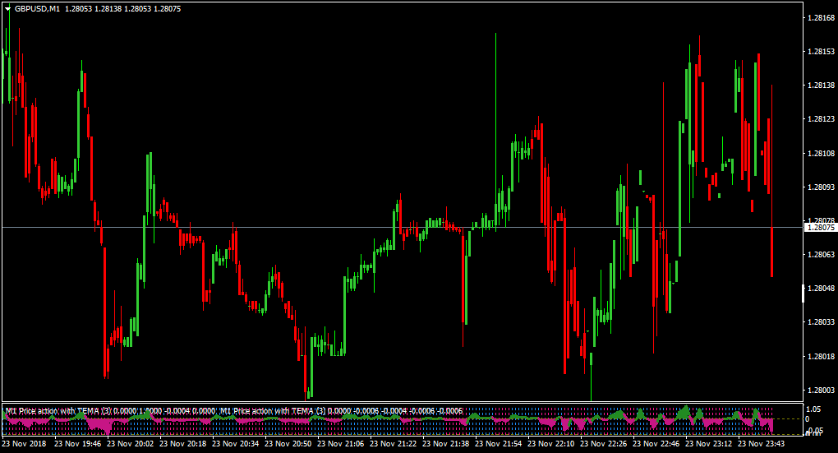Select the OHLC values 1.28053 1.28138 1.28053 1.28075

tap(123, 9)
